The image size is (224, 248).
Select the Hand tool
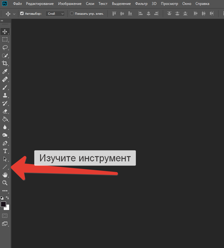[5, 175]
